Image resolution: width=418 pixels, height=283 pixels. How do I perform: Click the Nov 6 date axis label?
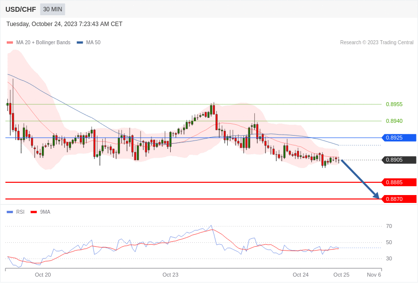(374, 275)
